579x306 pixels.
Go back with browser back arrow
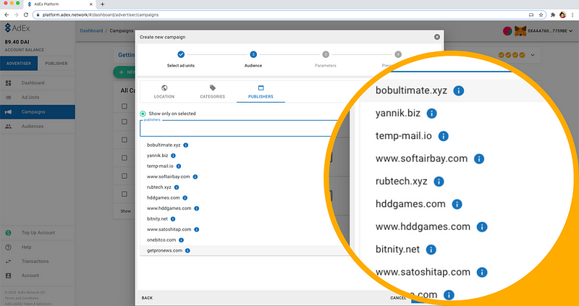7,14
